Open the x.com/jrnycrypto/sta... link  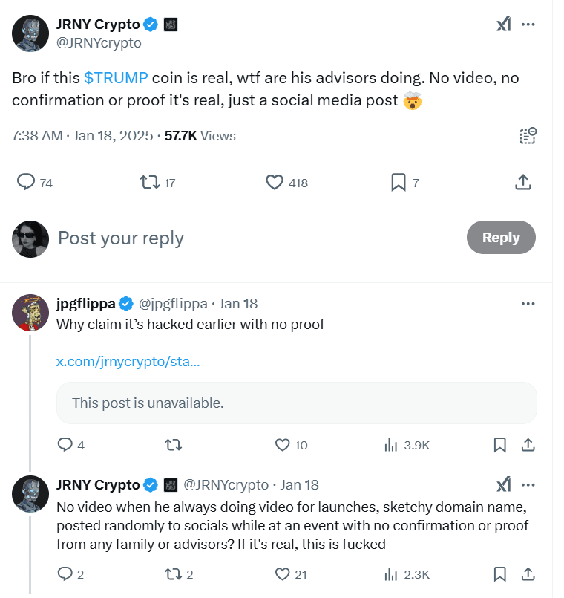[128, 362]
